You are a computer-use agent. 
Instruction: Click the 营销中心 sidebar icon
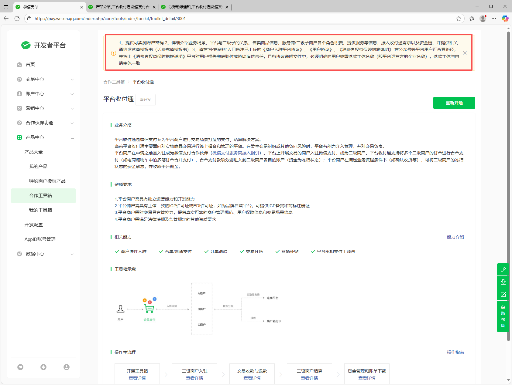(x=19, y=108)
